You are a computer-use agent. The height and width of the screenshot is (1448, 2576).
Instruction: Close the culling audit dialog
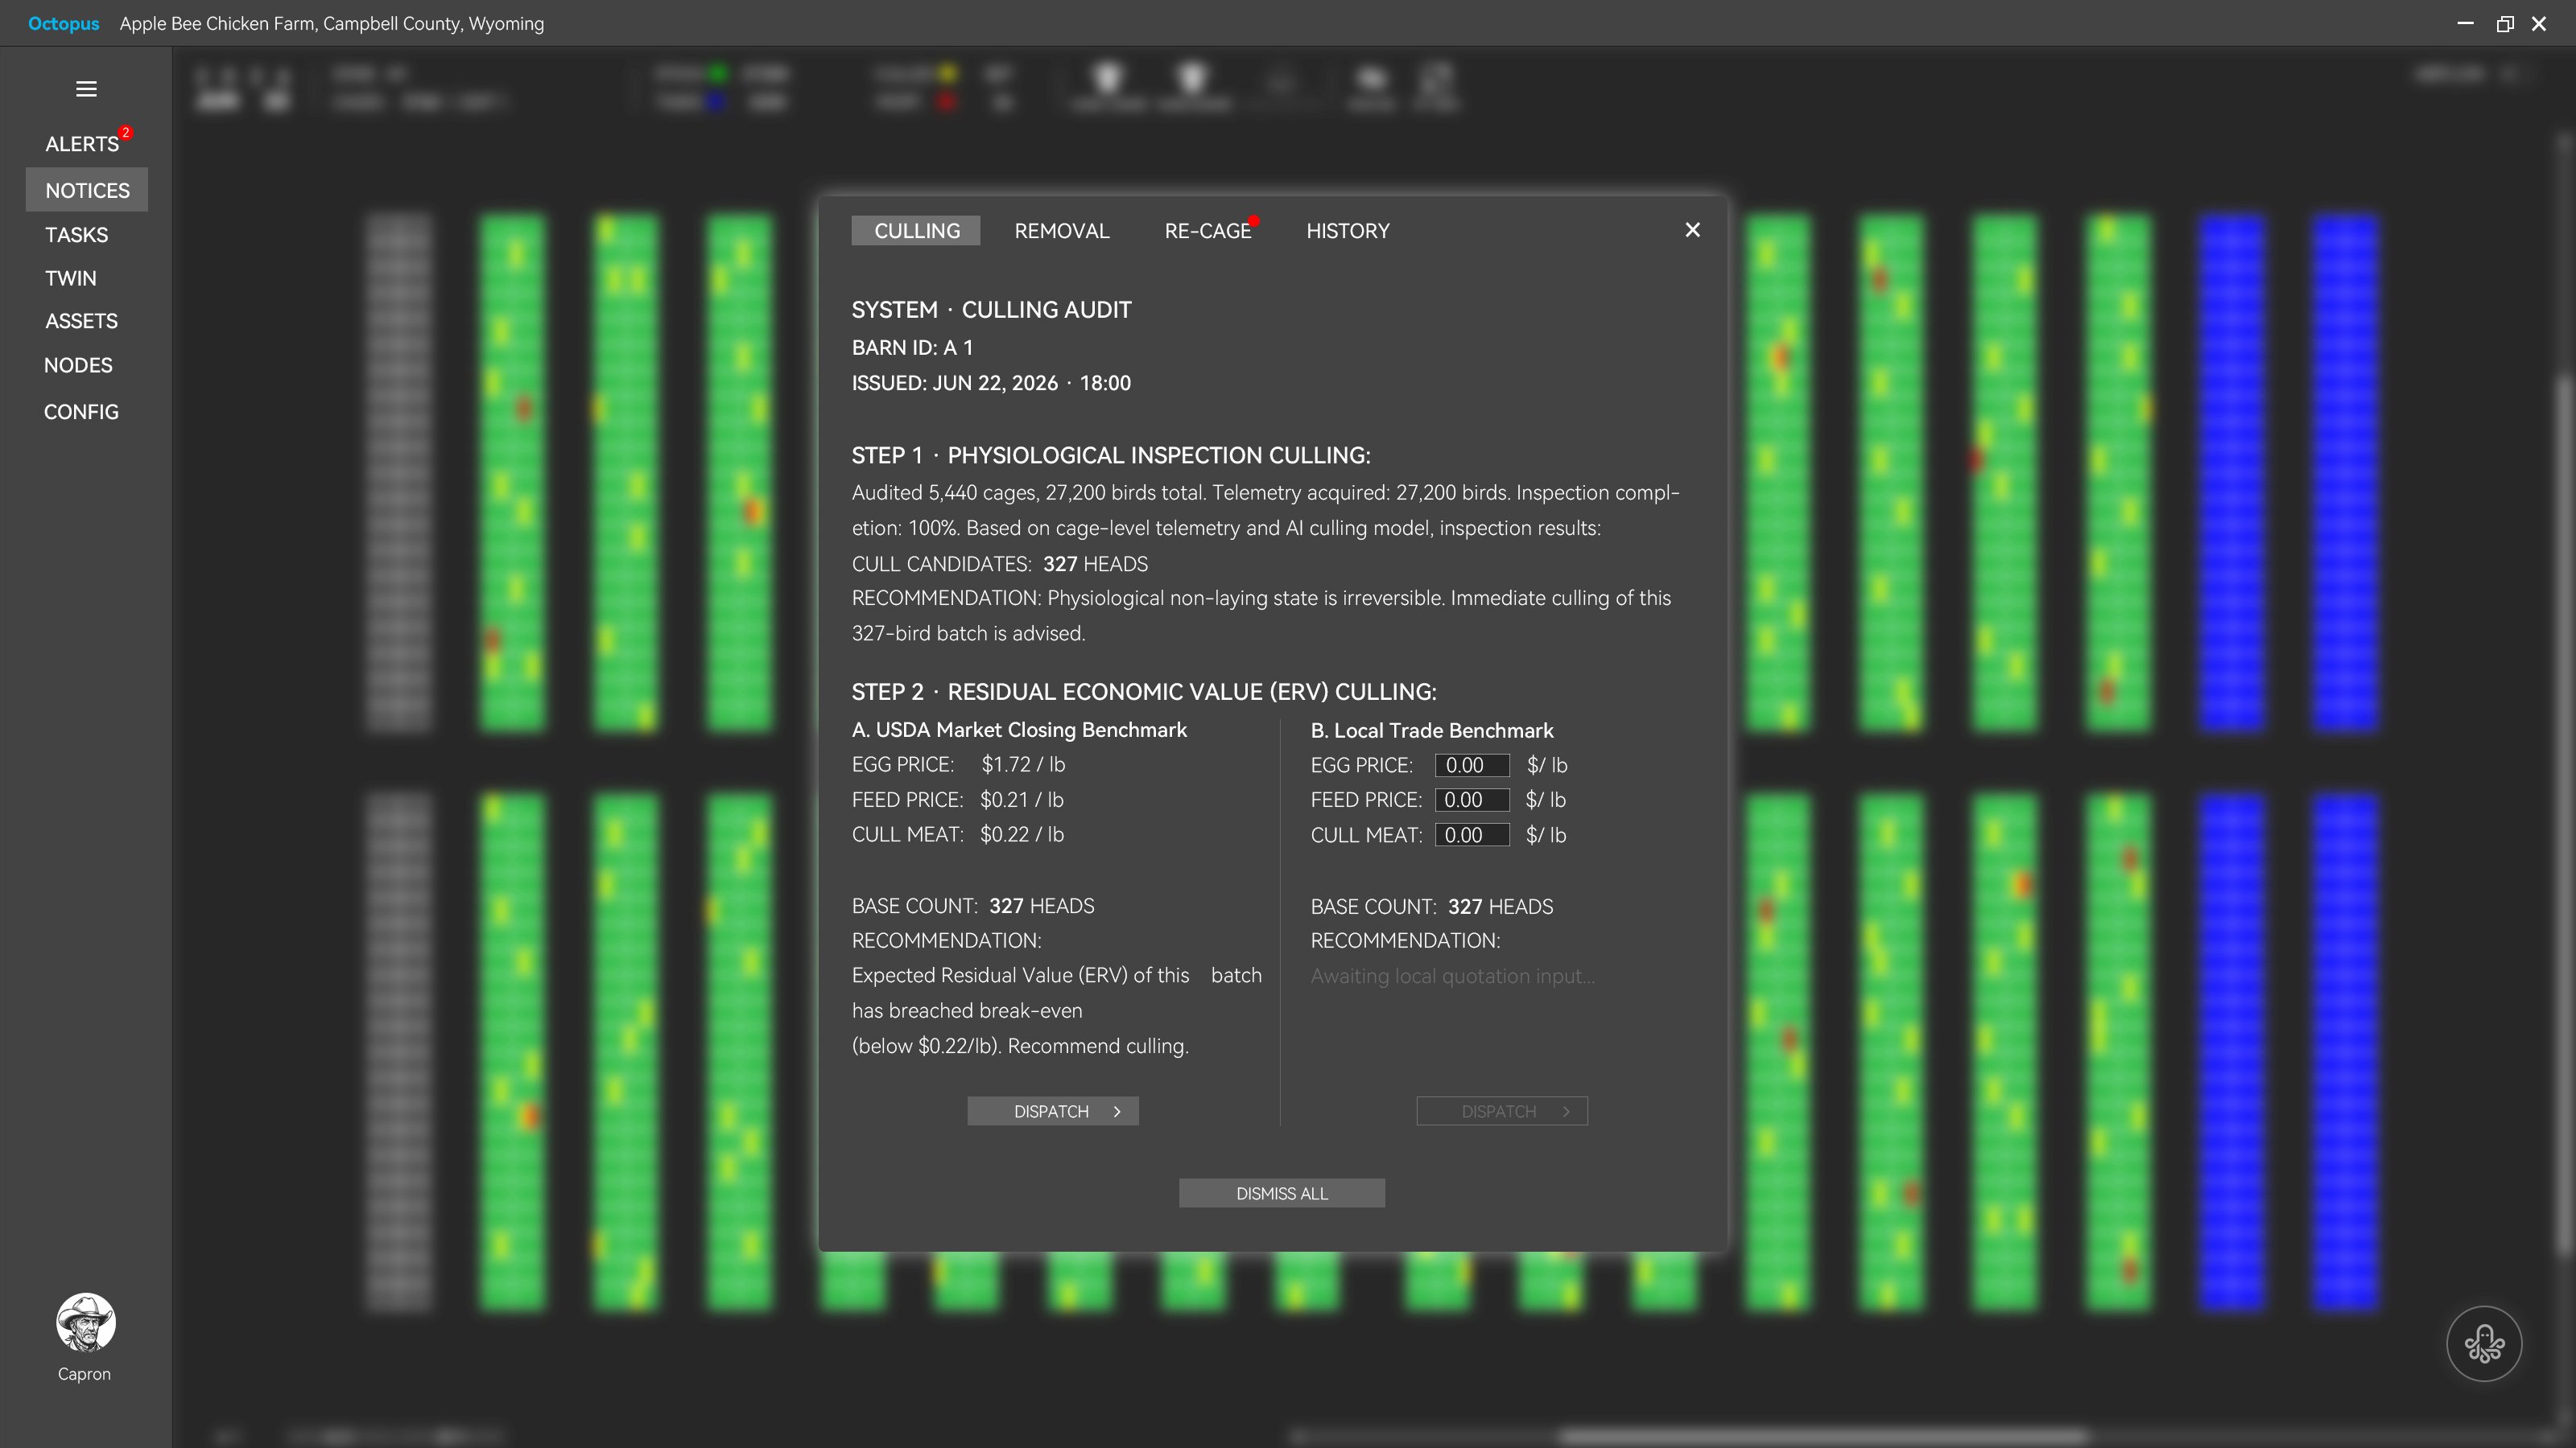[1692, 230]
